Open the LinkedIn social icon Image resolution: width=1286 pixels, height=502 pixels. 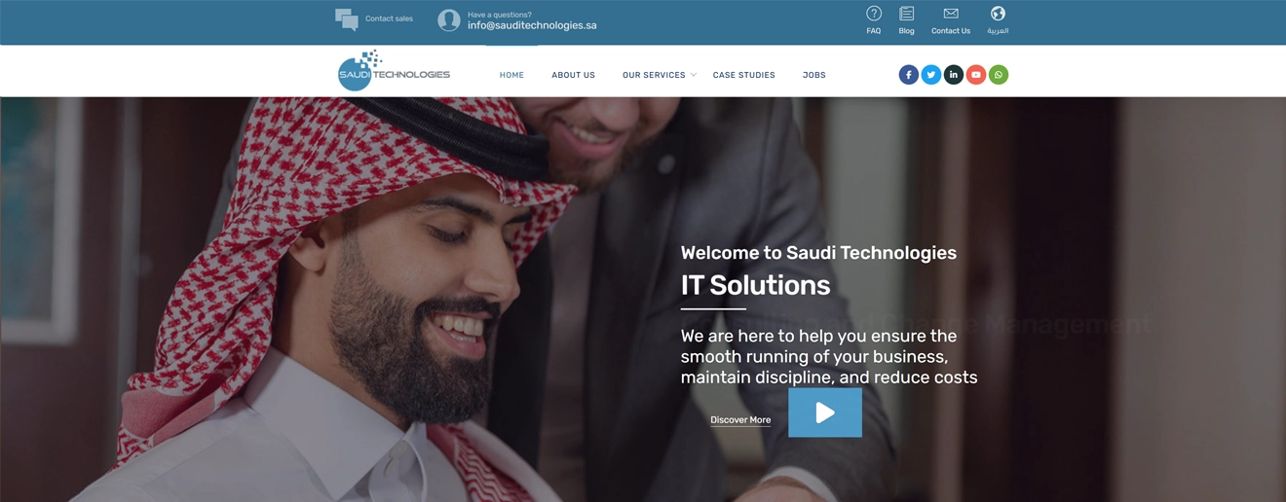click(x=954, y=75)
